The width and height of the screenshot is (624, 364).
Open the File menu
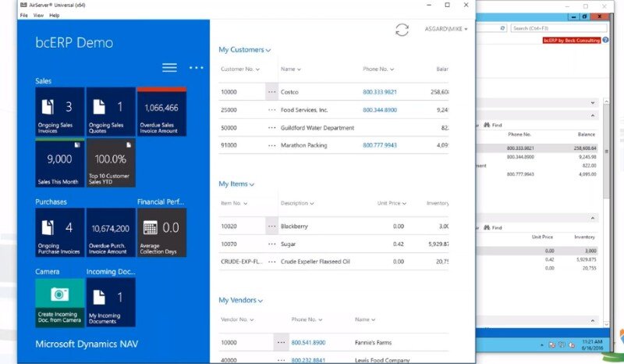point(24,15)
